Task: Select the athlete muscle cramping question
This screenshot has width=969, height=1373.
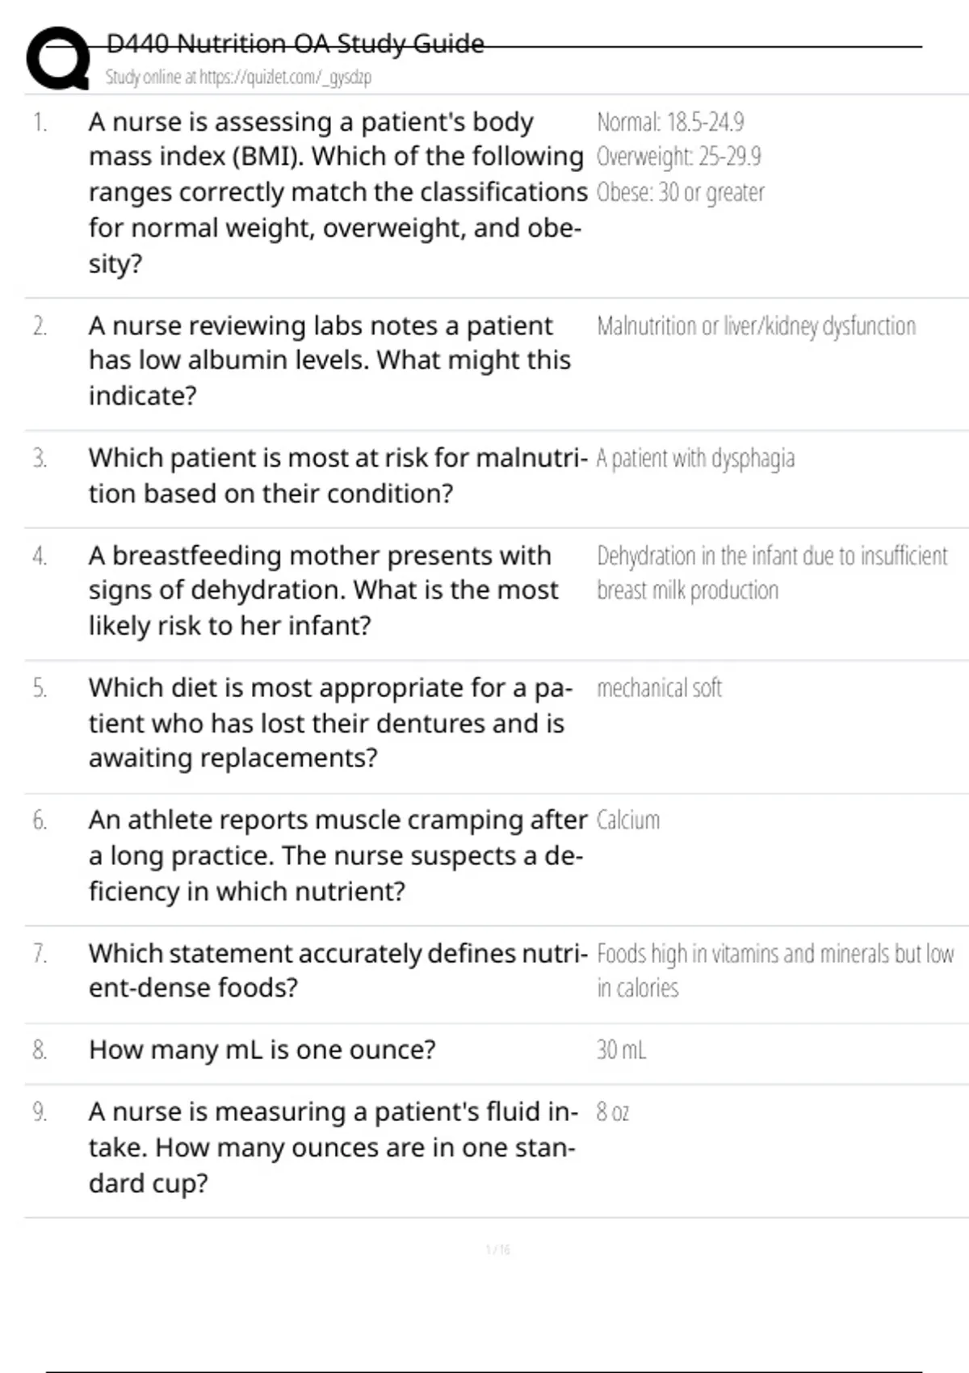Action: coord(337,855)
